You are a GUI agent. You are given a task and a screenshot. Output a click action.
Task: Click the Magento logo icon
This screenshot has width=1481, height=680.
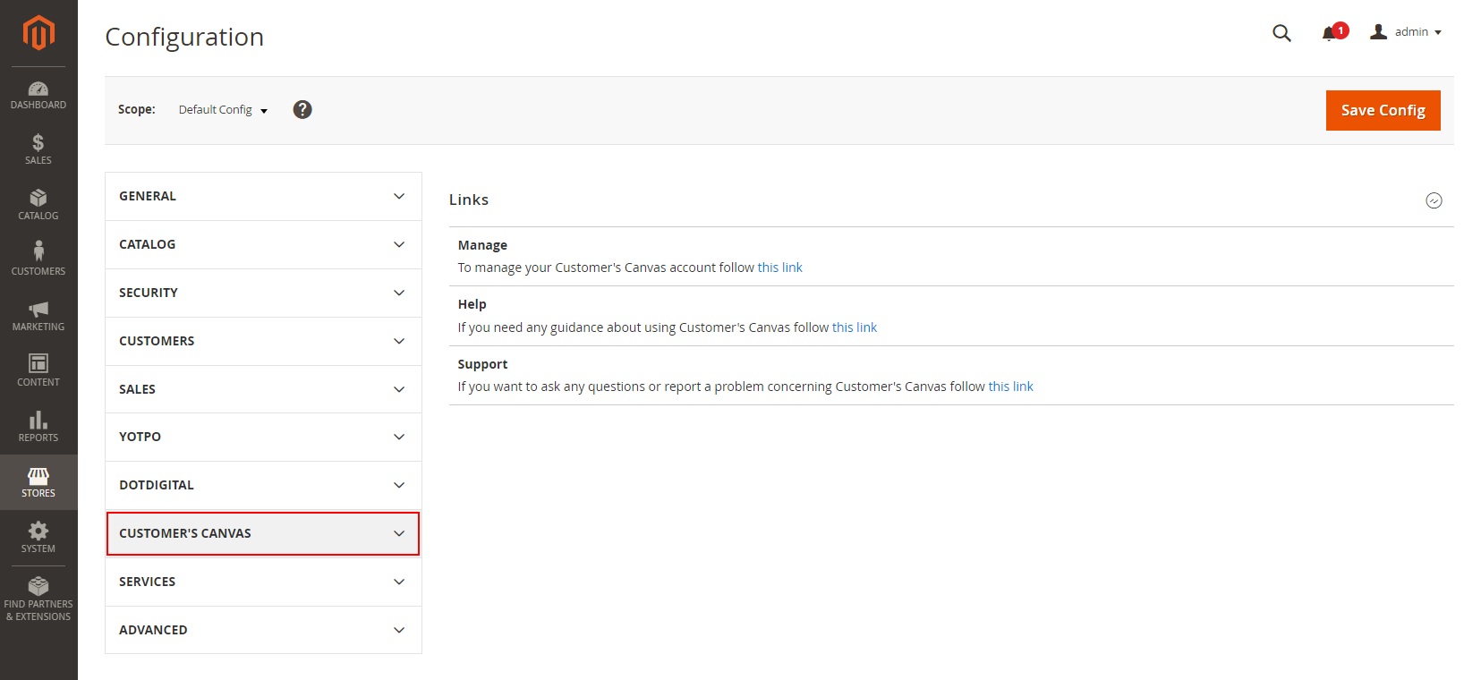38,33
